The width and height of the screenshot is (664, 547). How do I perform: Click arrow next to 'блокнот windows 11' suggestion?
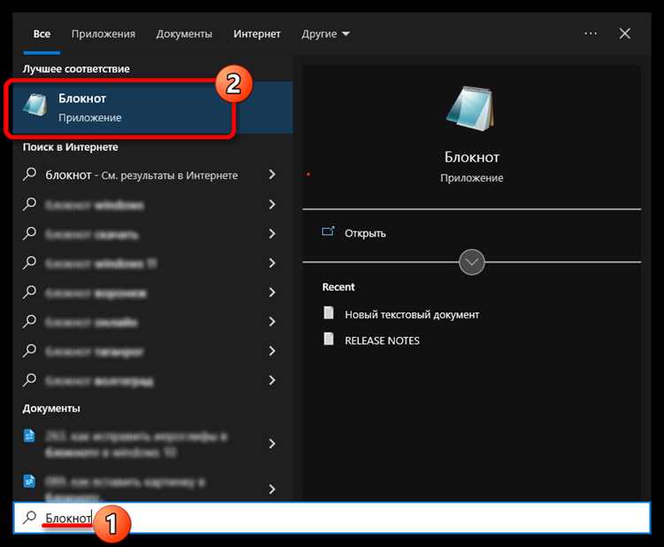pos(272,263)
